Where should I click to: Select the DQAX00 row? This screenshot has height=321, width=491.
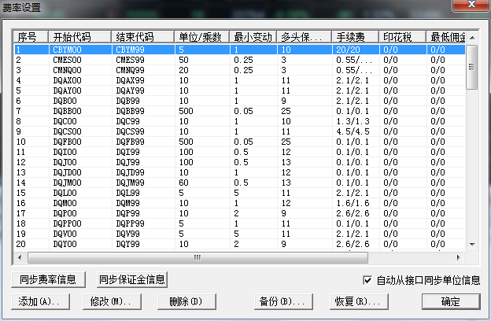pyautogui.click(x=239, y=80)
